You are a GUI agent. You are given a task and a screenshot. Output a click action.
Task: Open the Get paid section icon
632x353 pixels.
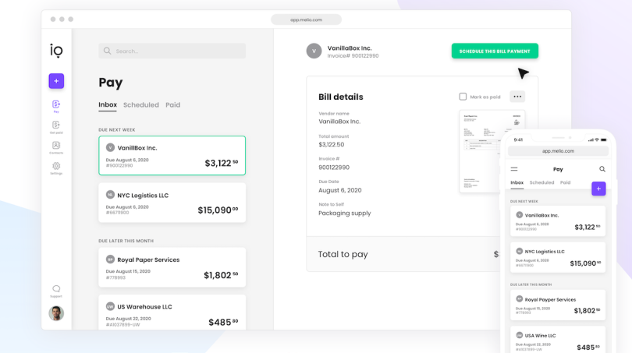click(x=56, y=125)
